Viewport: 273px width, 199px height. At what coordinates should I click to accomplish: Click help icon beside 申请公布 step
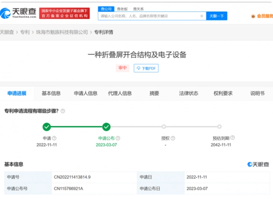tap(118, 138)
